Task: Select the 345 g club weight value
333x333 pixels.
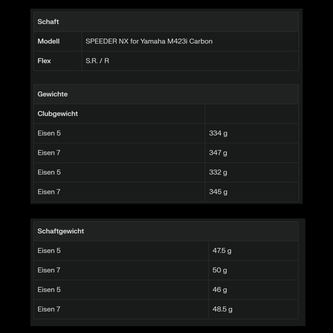Action: click(x=218, y=192)
